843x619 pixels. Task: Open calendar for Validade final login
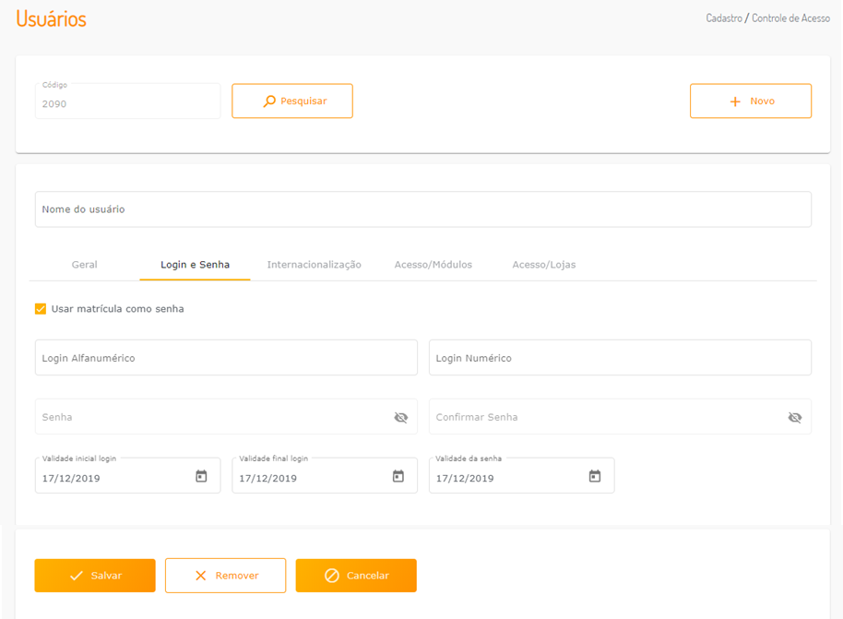tap(398, 476)
